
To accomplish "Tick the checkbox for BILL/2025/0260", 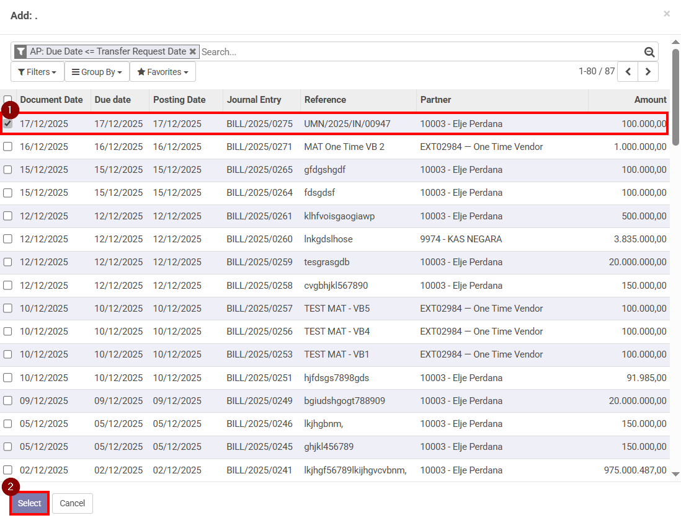I will click(8, 239).
